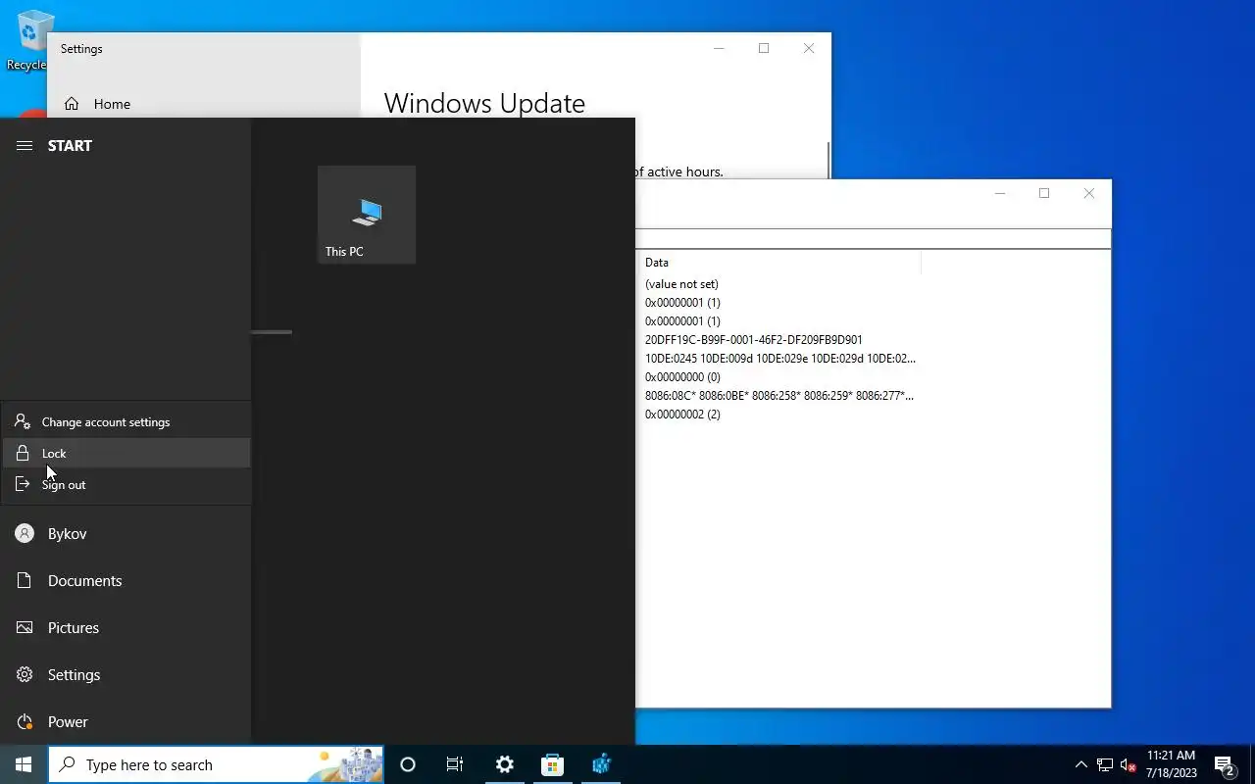Click the Windows Start button on taskbar
This screenshot has width=1255, height=784.
pyautogui.click(x=24, y=764)
